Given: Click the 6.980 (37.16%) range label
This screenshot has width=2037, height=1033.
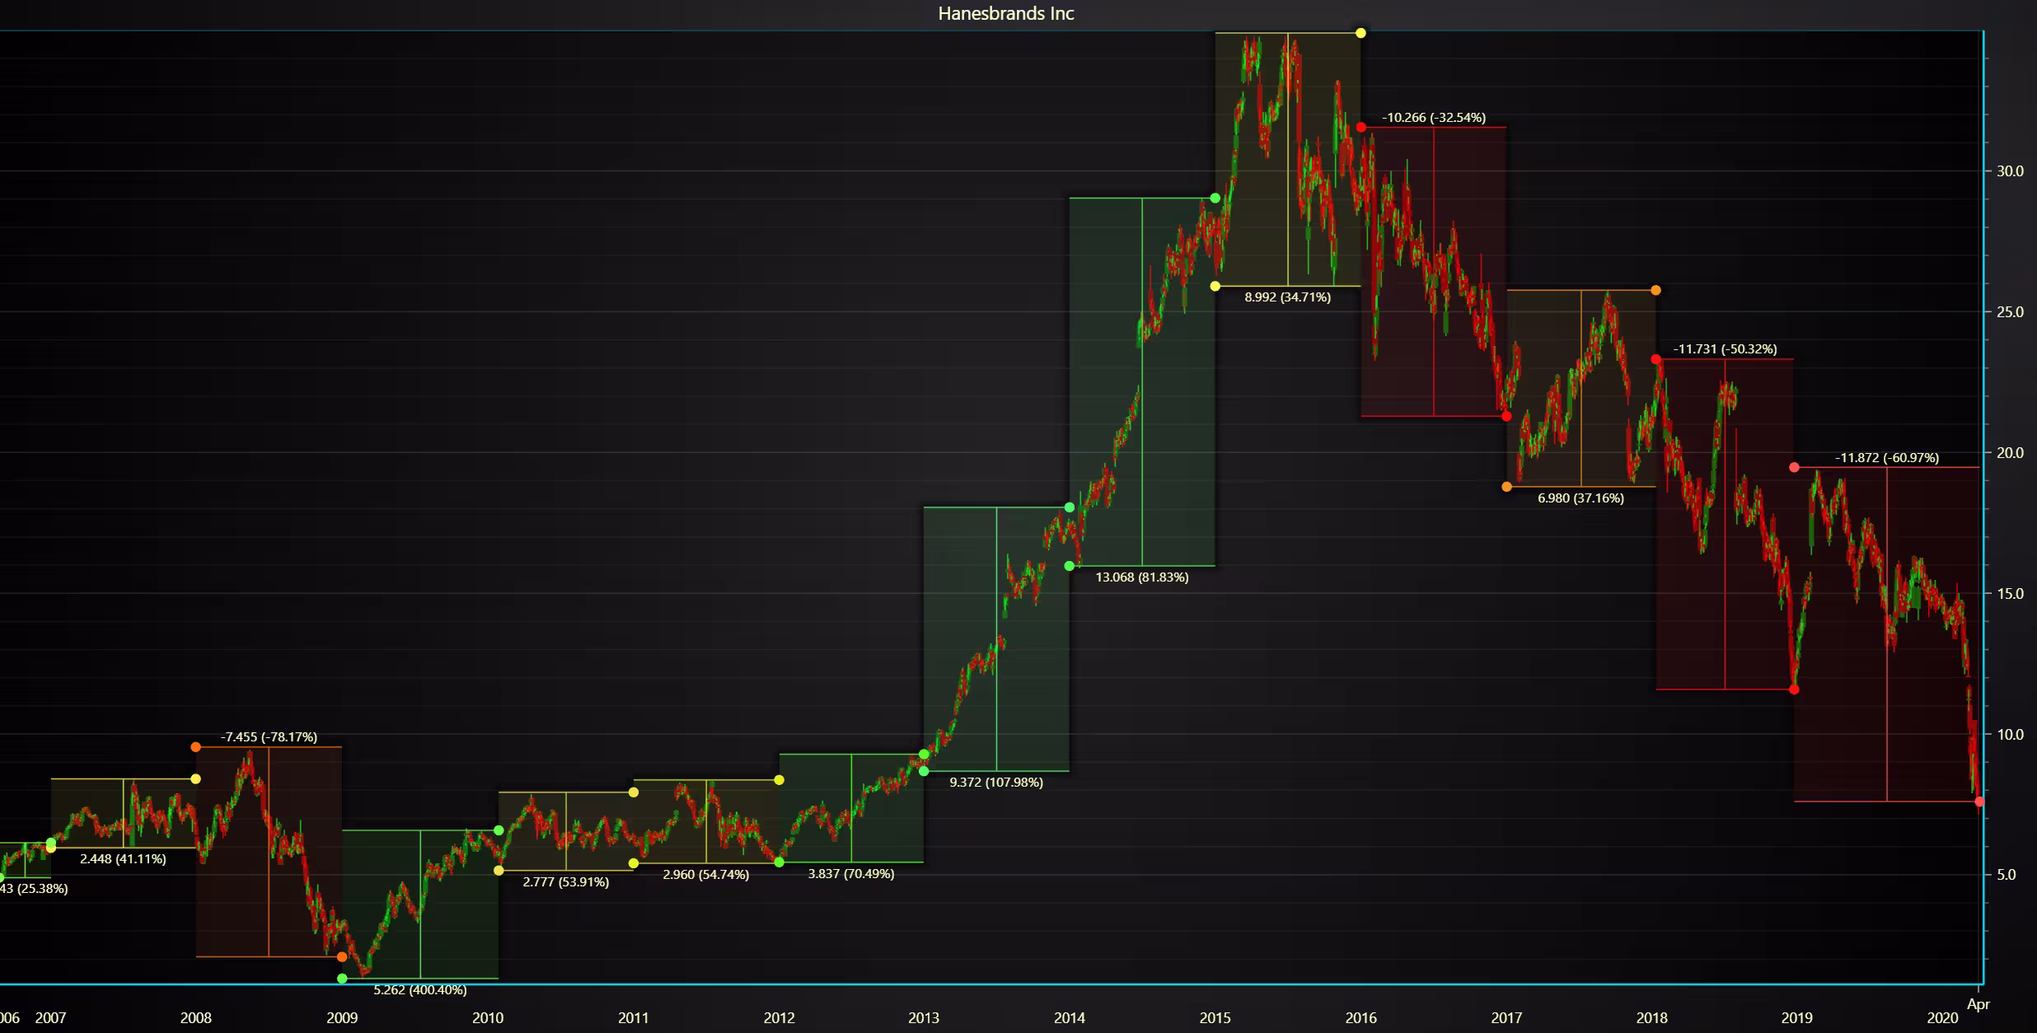Looking at the screenshot, I should [x=1580, y=498].
